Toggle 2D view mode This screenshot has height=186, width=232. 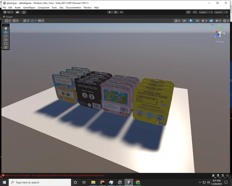(x=184, y=21)
